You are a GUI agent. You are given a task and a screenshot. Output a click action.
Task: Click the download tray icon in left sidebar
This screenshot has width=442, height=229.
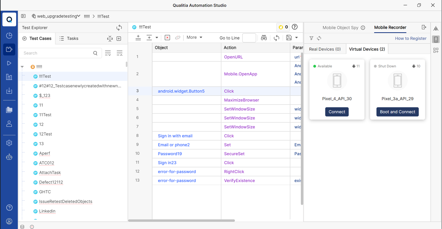pyautogui.click(x=9, y=90)
